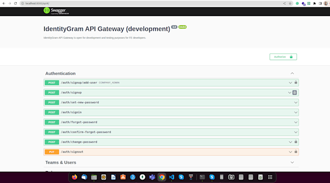Click the square icon on the /auth/signup row
The width and height of the screenshot is (330, 183).
point(295,93)
